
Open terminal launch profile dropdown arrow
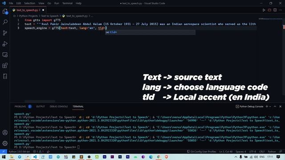270,107
